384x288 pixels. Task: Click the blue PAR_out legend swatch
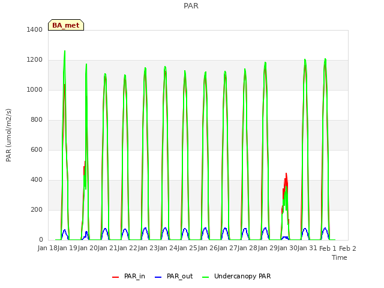point(158,277)
